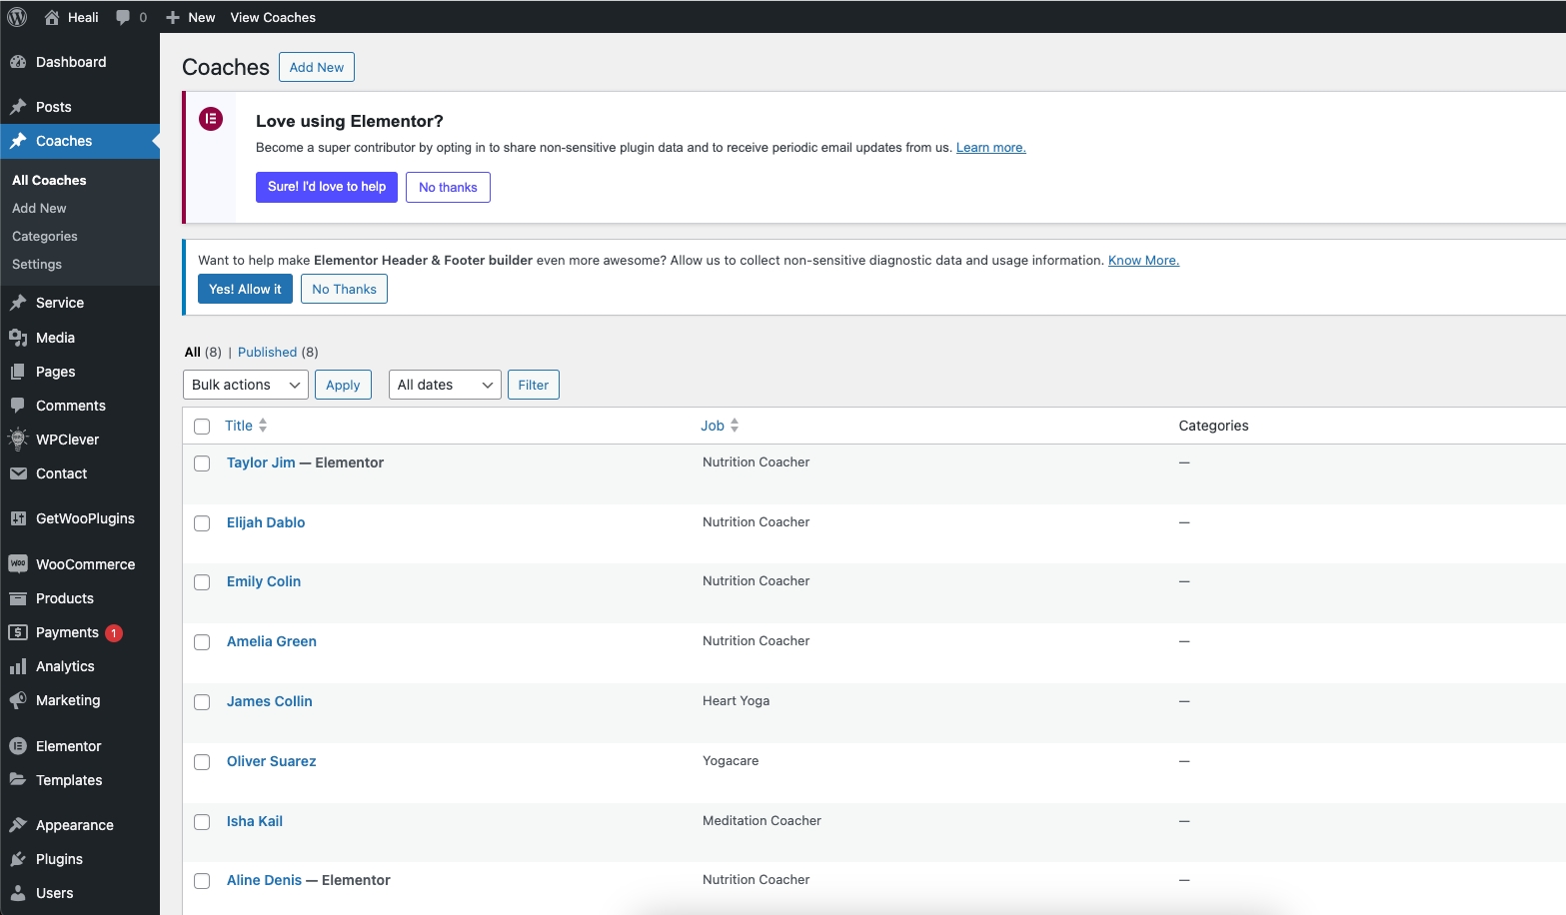Click the Elementor icon in sidebar
Screen dimensions: 1566x915
coord(18,746)
